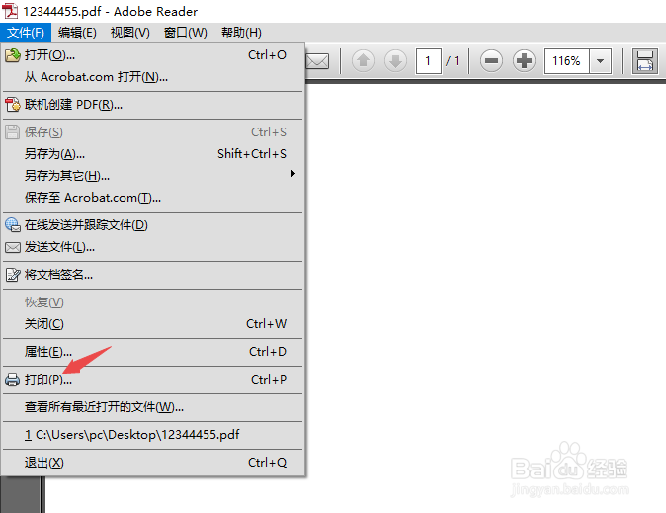This screenshot has width=666, height=513.
Task: Choose 在线发送并跟踪文件(D)
Action: pyautogui.click(x=153, y=225)
